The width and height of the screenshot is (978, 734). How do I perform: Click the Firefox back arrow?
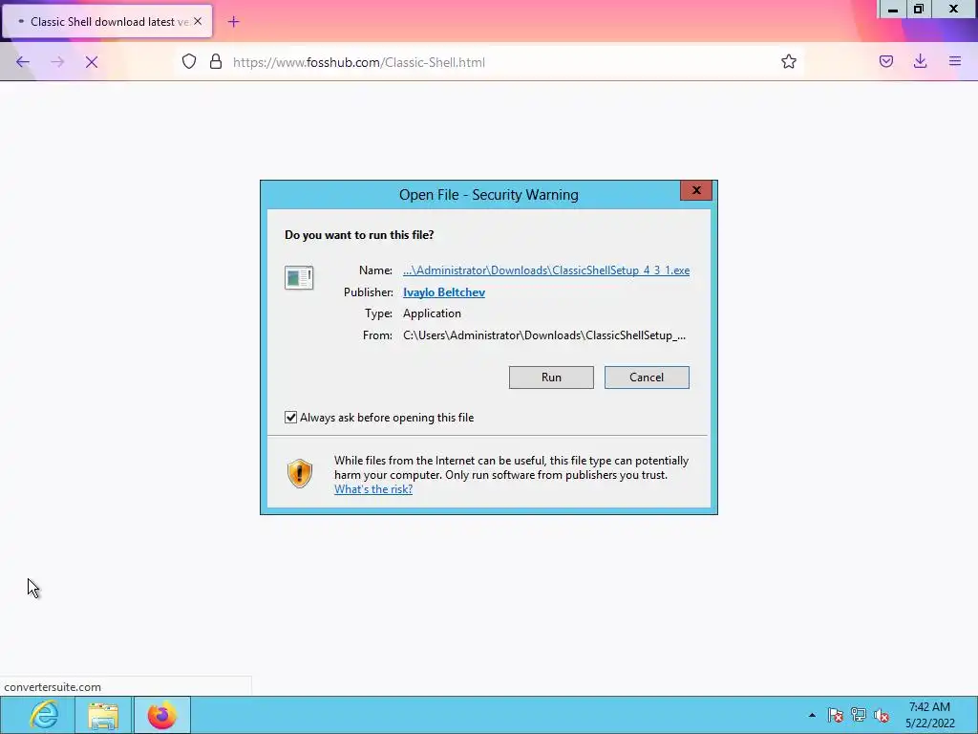(23, 62)
